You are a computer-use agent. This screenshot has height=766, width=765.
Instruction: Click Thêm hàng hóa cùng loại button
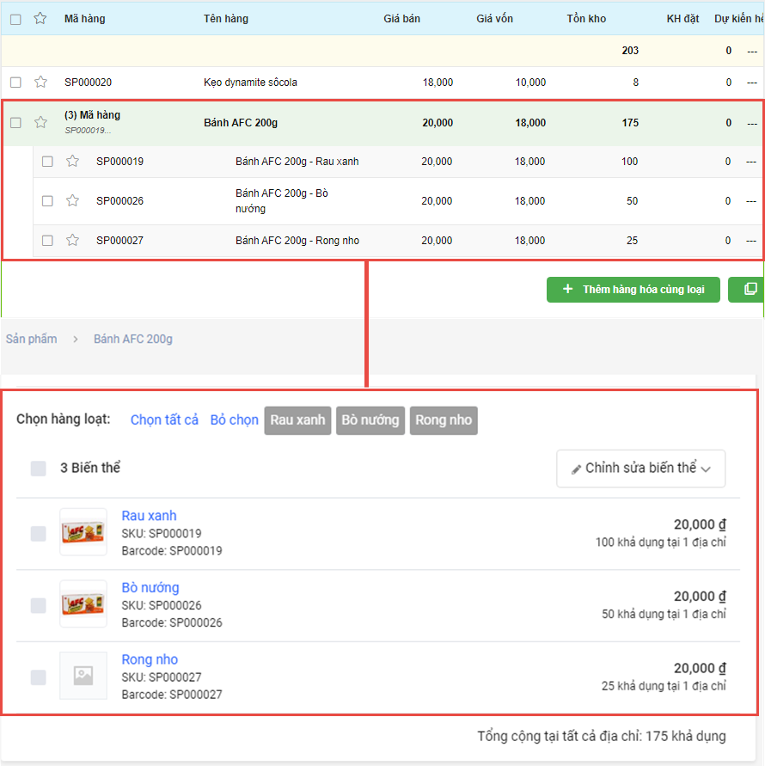coord(633,290)
